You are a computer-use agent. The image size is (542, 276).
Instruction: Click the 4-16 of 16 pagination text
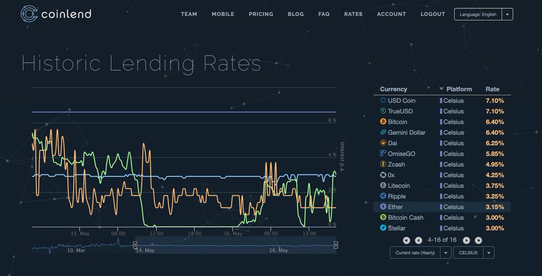tap(443, 240)
